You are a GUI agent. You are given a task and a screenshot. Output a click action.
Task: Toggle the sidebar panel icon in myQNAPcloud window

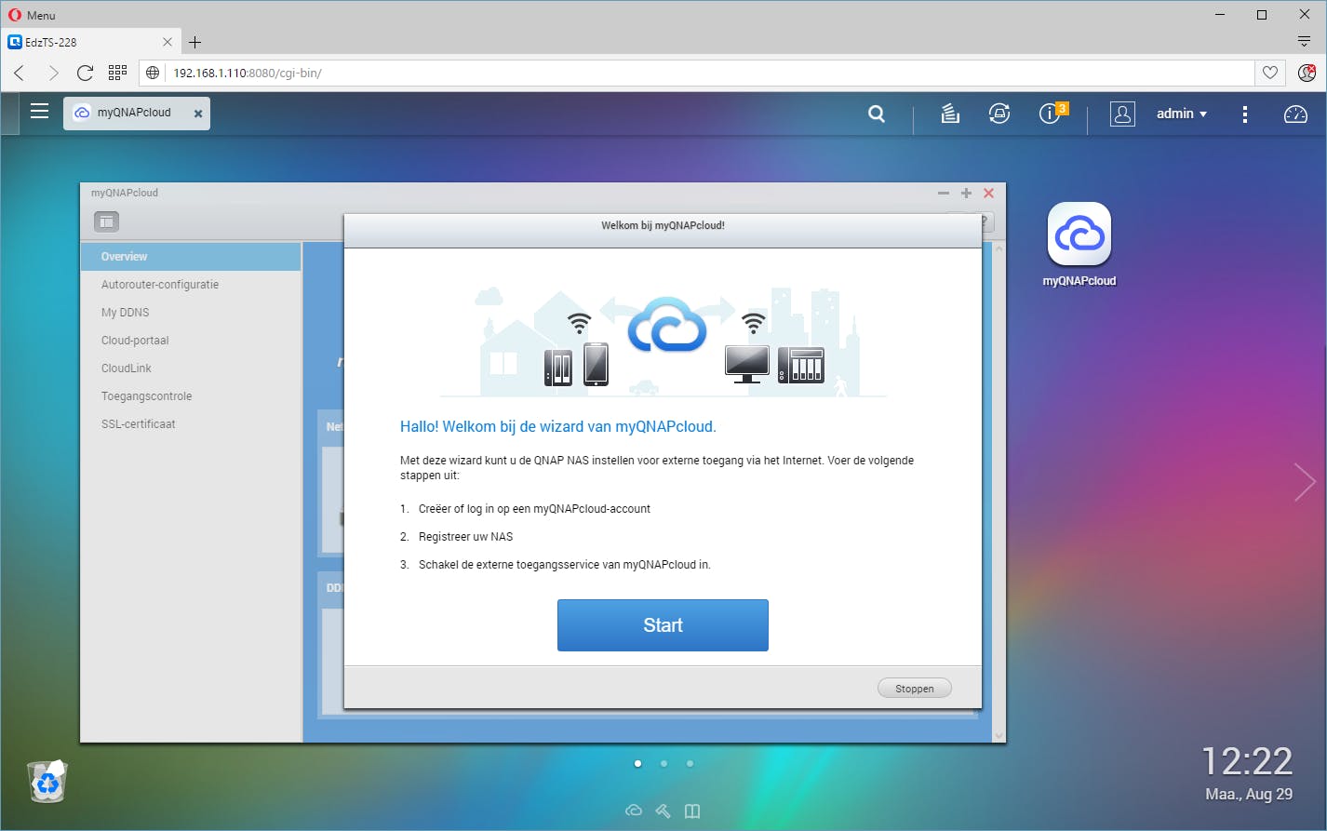(x=106, y=221)
